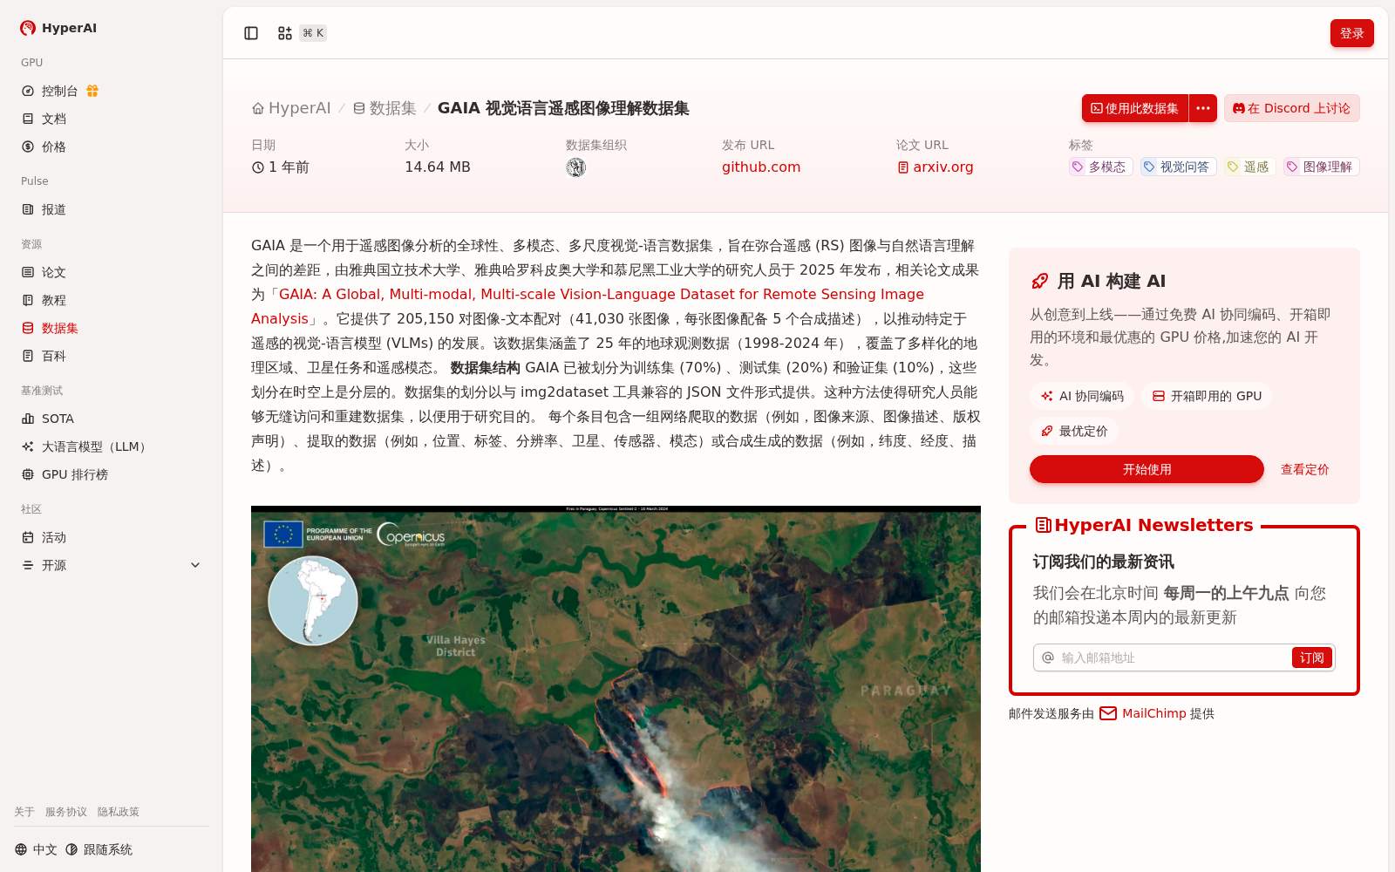Click 关于 footer link

(x=24, y=812)
